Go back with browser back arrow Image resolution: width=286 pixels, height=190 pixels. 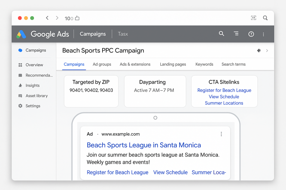(x=47, y=18)
